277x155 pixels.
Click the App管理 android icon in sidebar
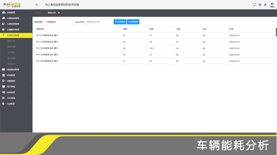(3, 103)
